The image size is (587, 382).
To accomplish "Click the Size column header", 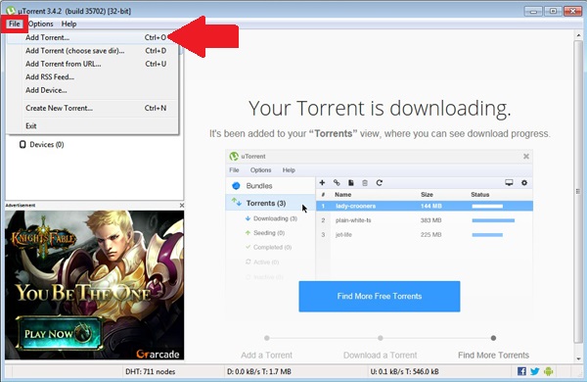I will pos(427,195).
